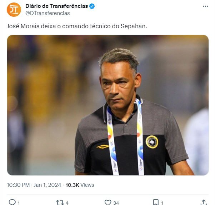Retweet this post using the repost icon

click(60, 202)
